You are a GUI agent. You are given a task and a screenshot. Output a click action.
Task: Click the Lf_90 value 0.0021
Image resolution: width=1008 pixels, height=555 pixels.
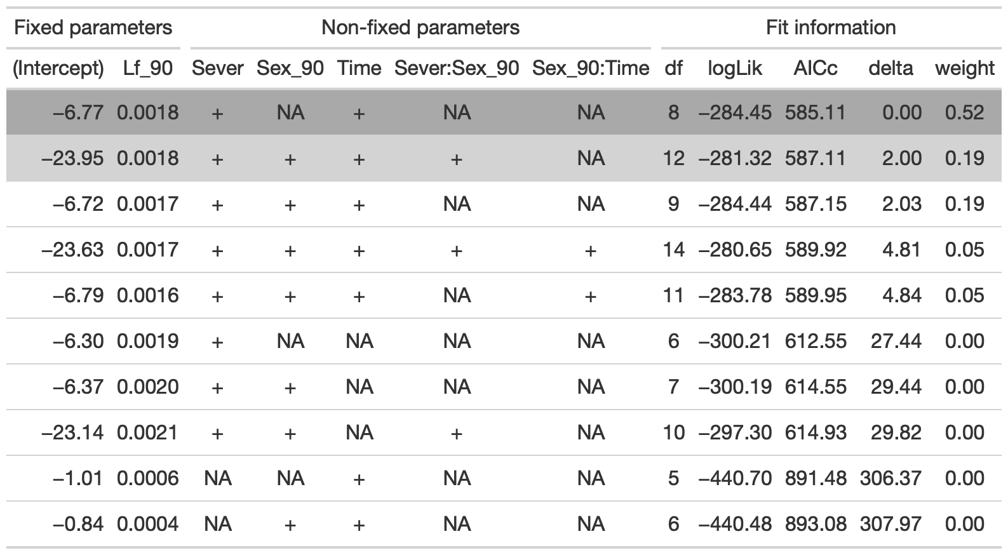[148, 432]
